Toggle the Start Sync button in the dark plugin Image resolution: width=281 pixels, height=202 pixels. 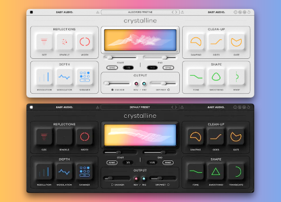point(112,163)
